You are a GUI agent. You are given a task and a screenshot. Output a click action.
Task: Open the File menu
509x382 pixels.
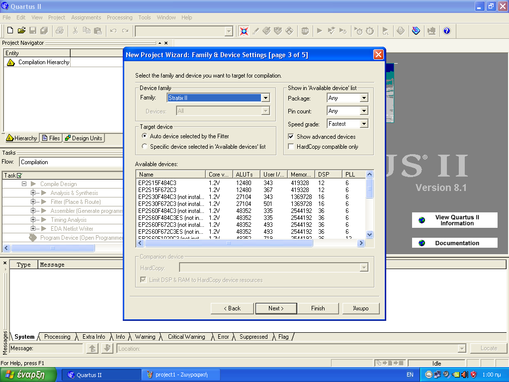point(6,17)
